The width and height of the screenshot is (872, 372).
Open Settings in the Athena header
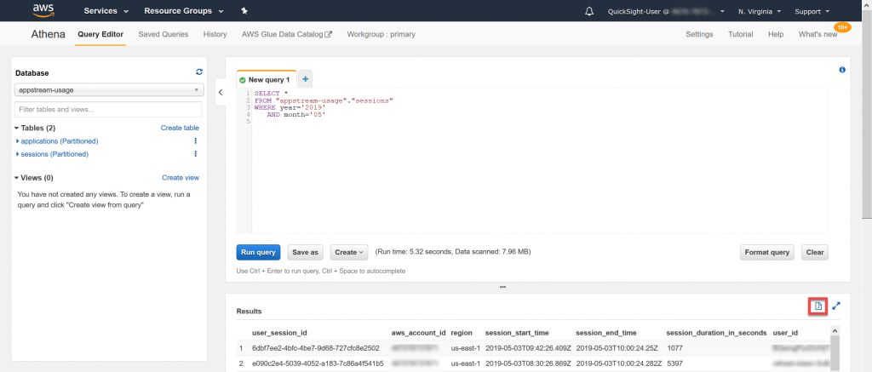699,34
